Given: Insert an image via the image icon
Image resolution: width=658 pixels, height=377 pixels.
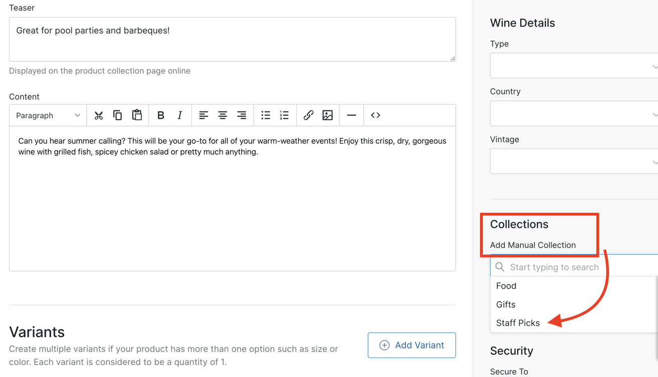Looking at the screenshot, I should 327,115.
